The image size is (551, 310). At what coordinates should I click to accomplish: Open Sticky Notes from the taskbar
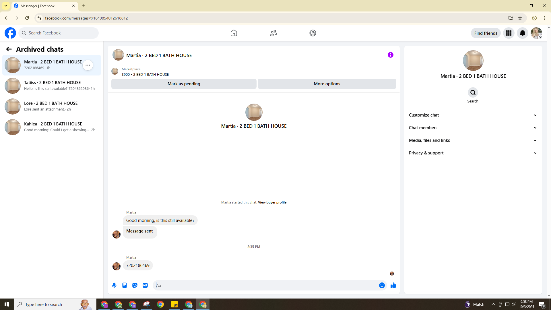tap(174, 304)
